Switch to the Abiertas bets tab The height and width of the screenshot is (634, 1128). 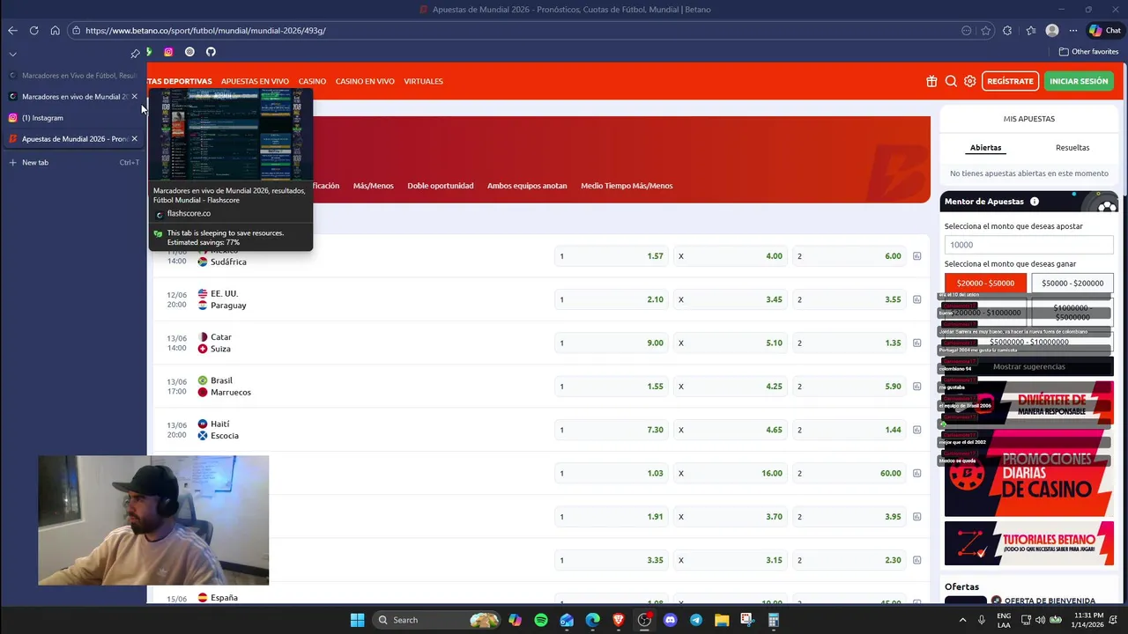coord(985,147)
